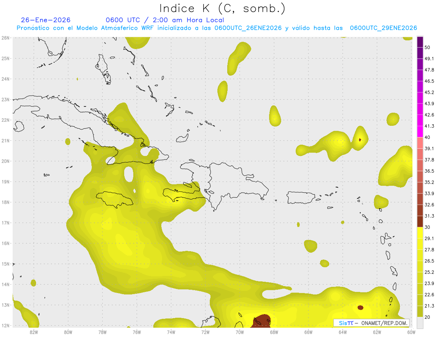Image resolution: width=437 pixels, height=337 pixels.
Task: Click the color bar value 23.9
Action: tap(429, 284)
